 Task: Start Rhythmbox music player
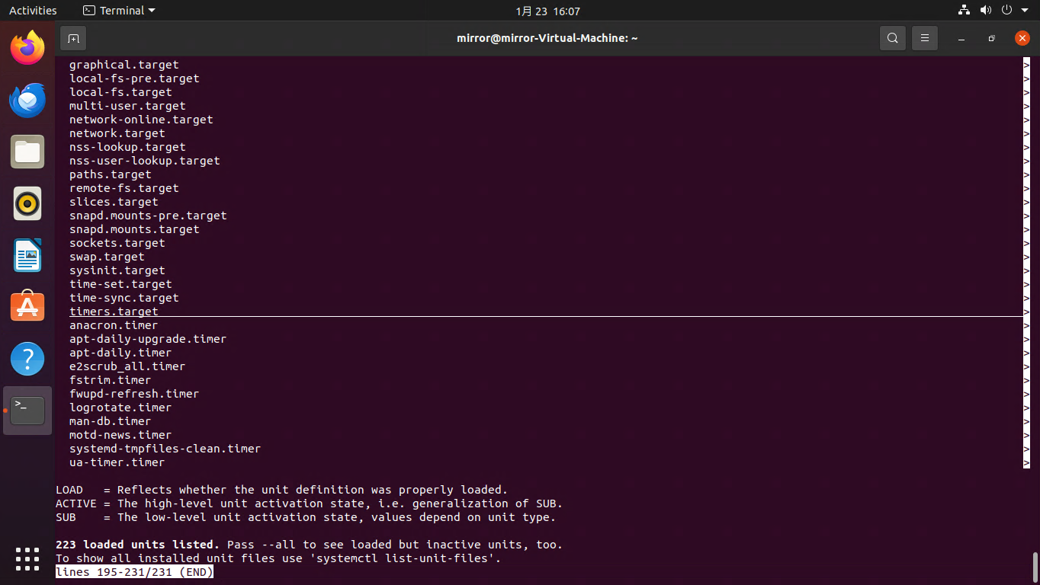pos(27,203)
